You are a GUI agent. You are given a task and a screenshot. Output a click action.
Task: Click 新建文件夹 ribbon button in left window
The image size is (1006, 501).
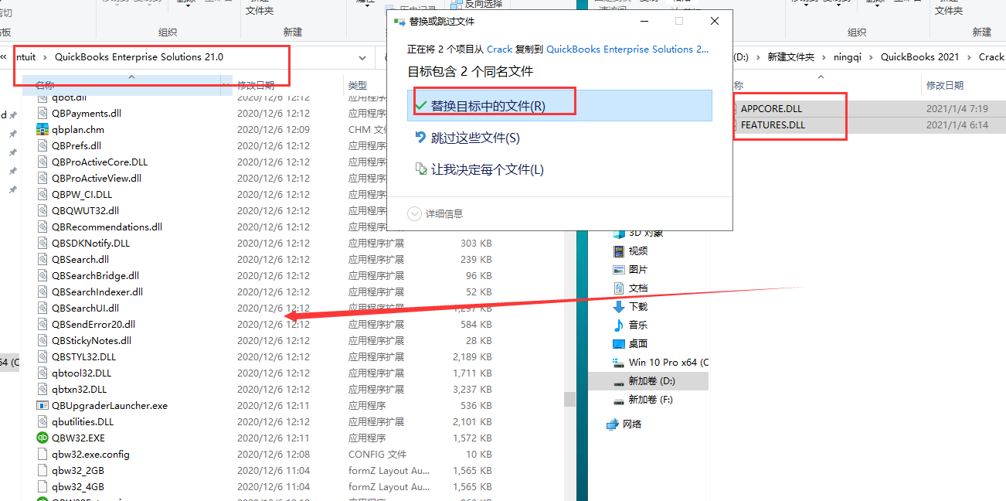(259, 7)
